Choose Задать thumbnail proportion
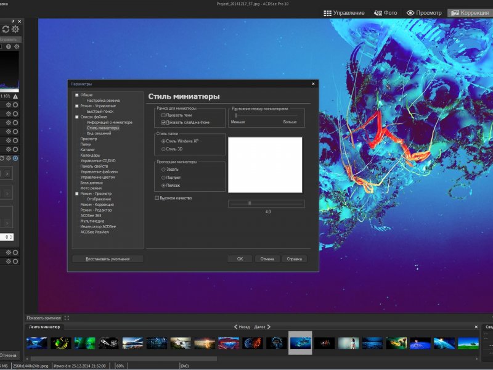This screenshot has width=493, height=370. click(x=163, y=169)
